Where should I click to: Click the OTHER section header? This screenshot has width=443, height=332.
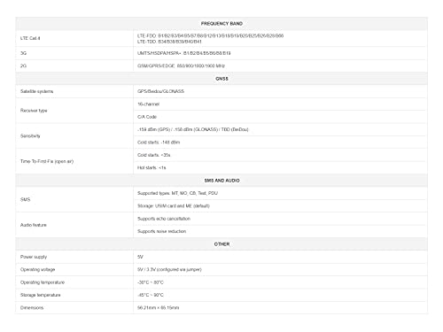click(221, 244)
